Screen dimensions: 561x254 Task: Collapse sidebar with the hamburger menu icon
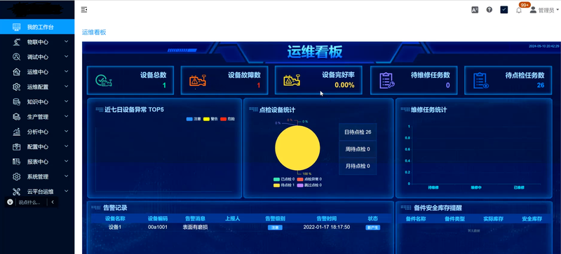coord(84,10)
